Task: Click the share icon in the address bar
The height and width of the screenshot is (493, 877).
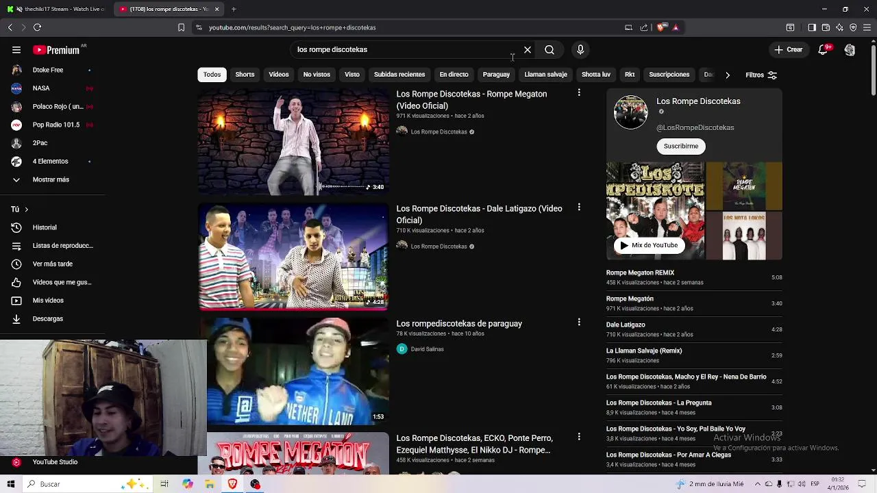Action: tap(644, 27)
